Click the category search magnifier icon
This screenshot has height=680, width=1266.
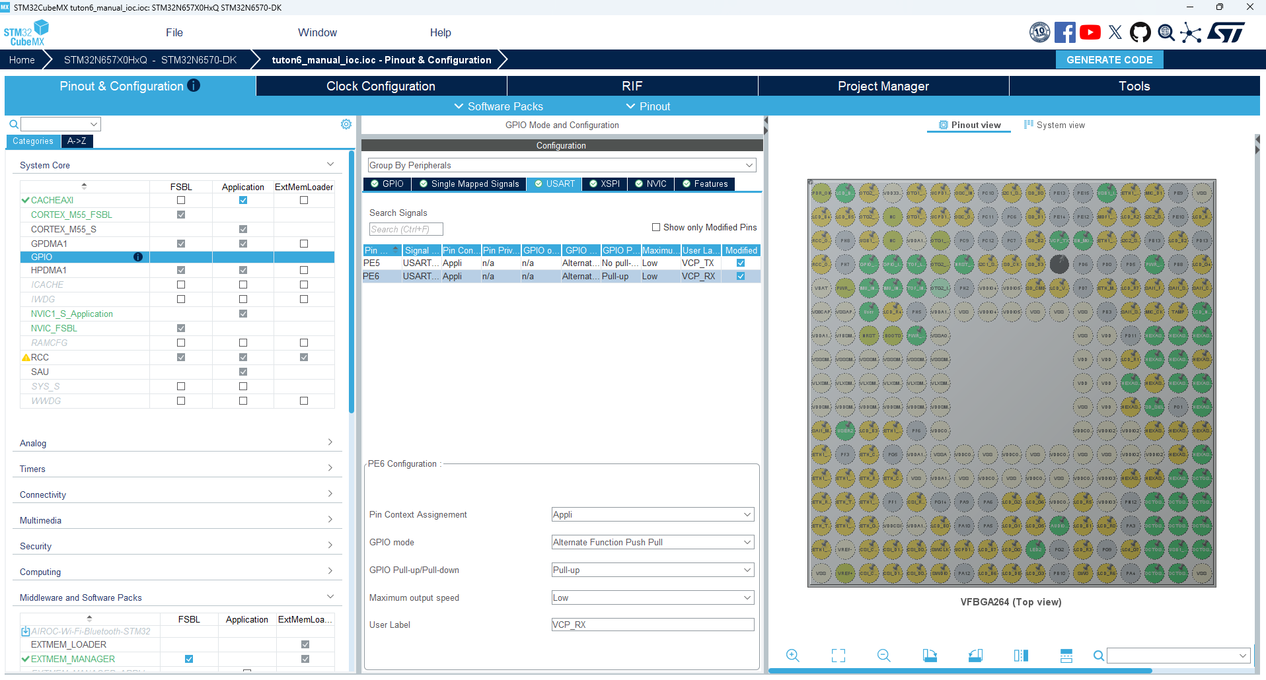(x=13, y=124)
